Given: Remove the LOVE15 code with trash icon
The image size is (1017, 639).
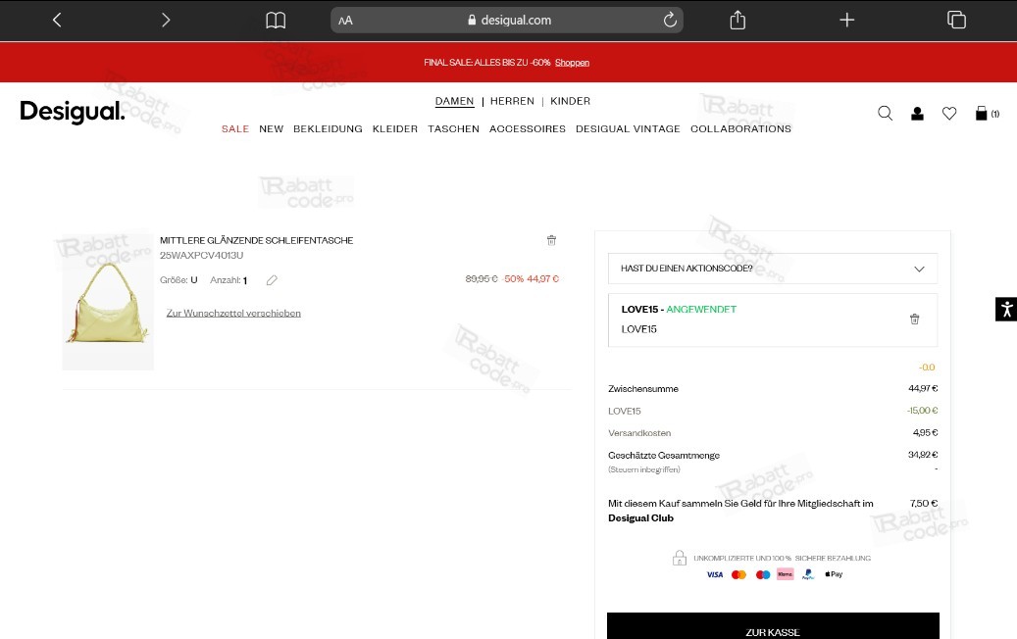Looking at the screenshot, I should pos(915,319).
